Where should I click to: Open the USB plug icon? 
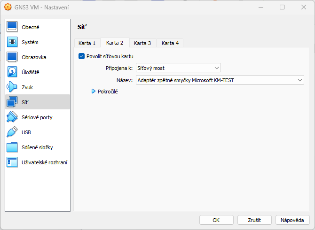12,132
